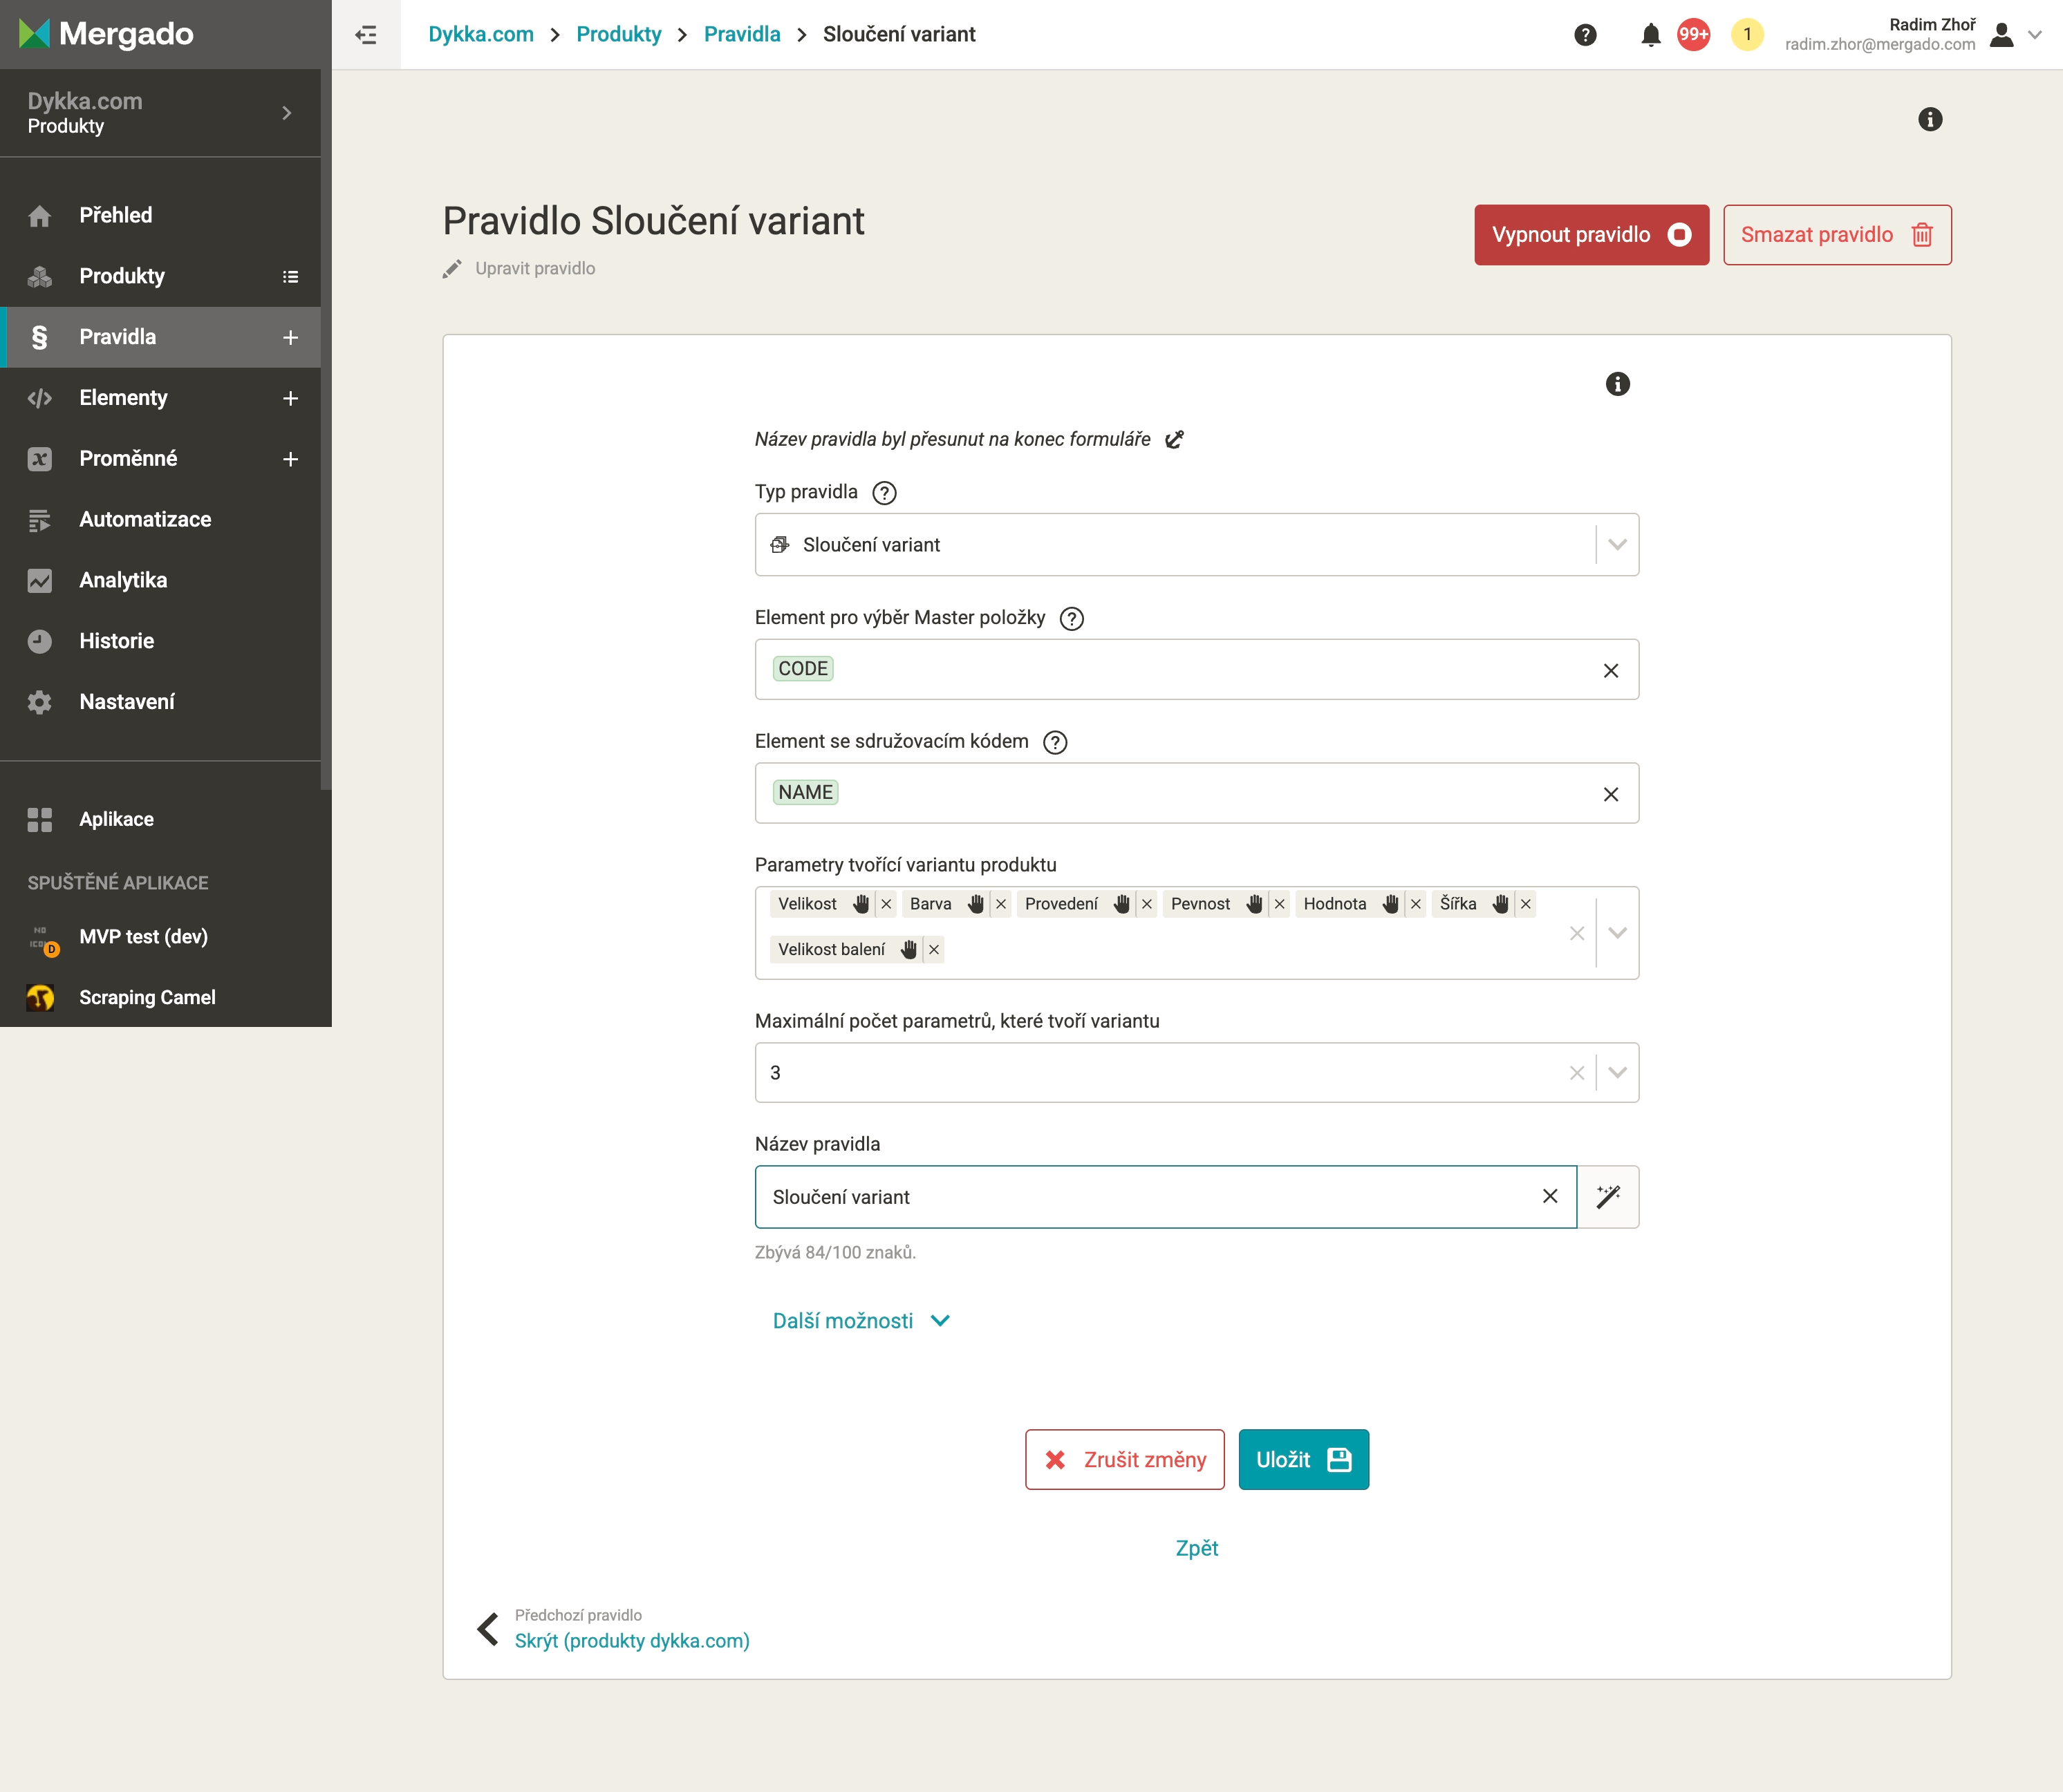The width and height of the screenshot is (2063, 1792).
Task: Click help icon next to Typ pravidla
Action: (x=884, y=493)
